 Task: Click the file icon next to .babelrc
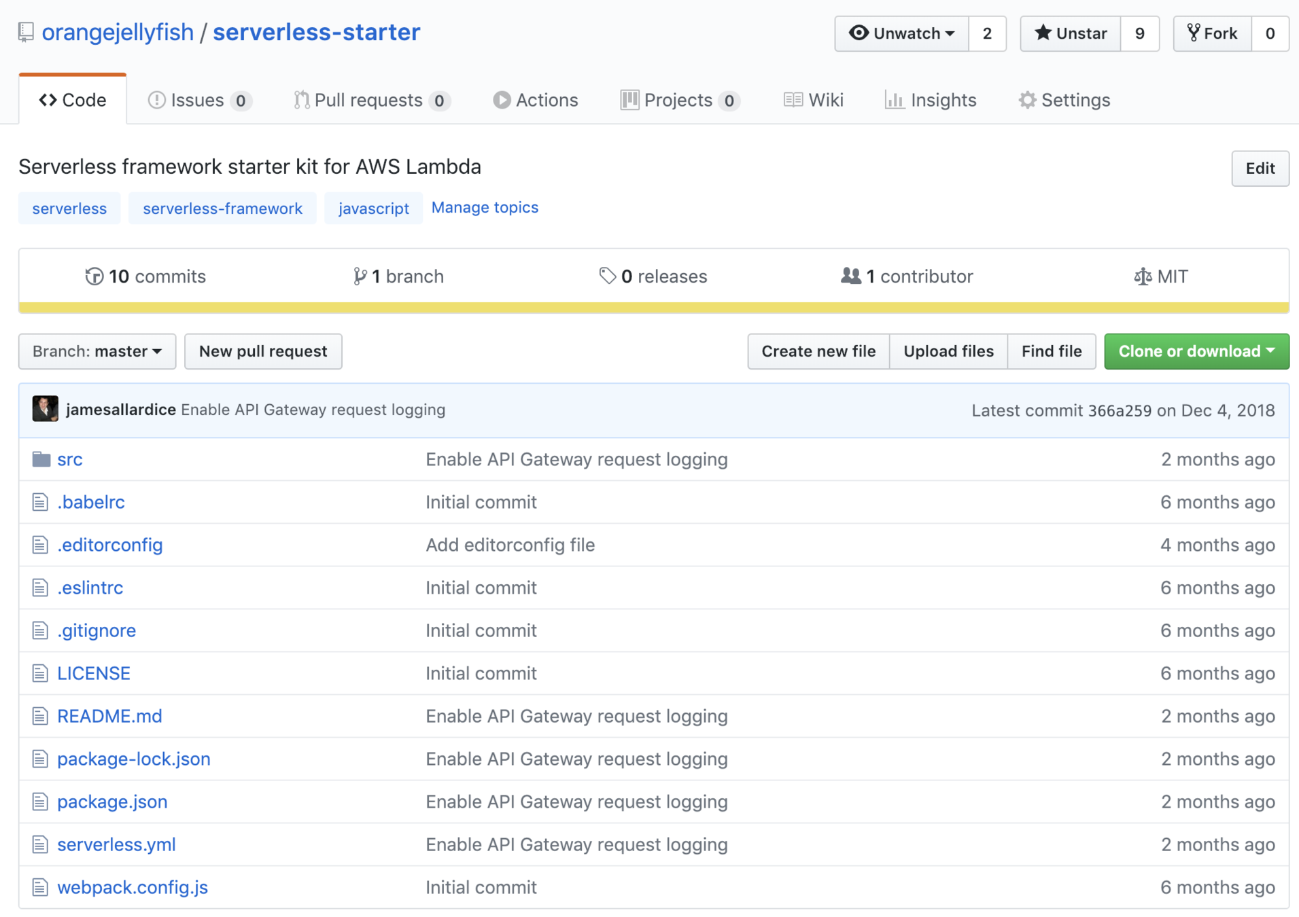click(x=40, y=503)
